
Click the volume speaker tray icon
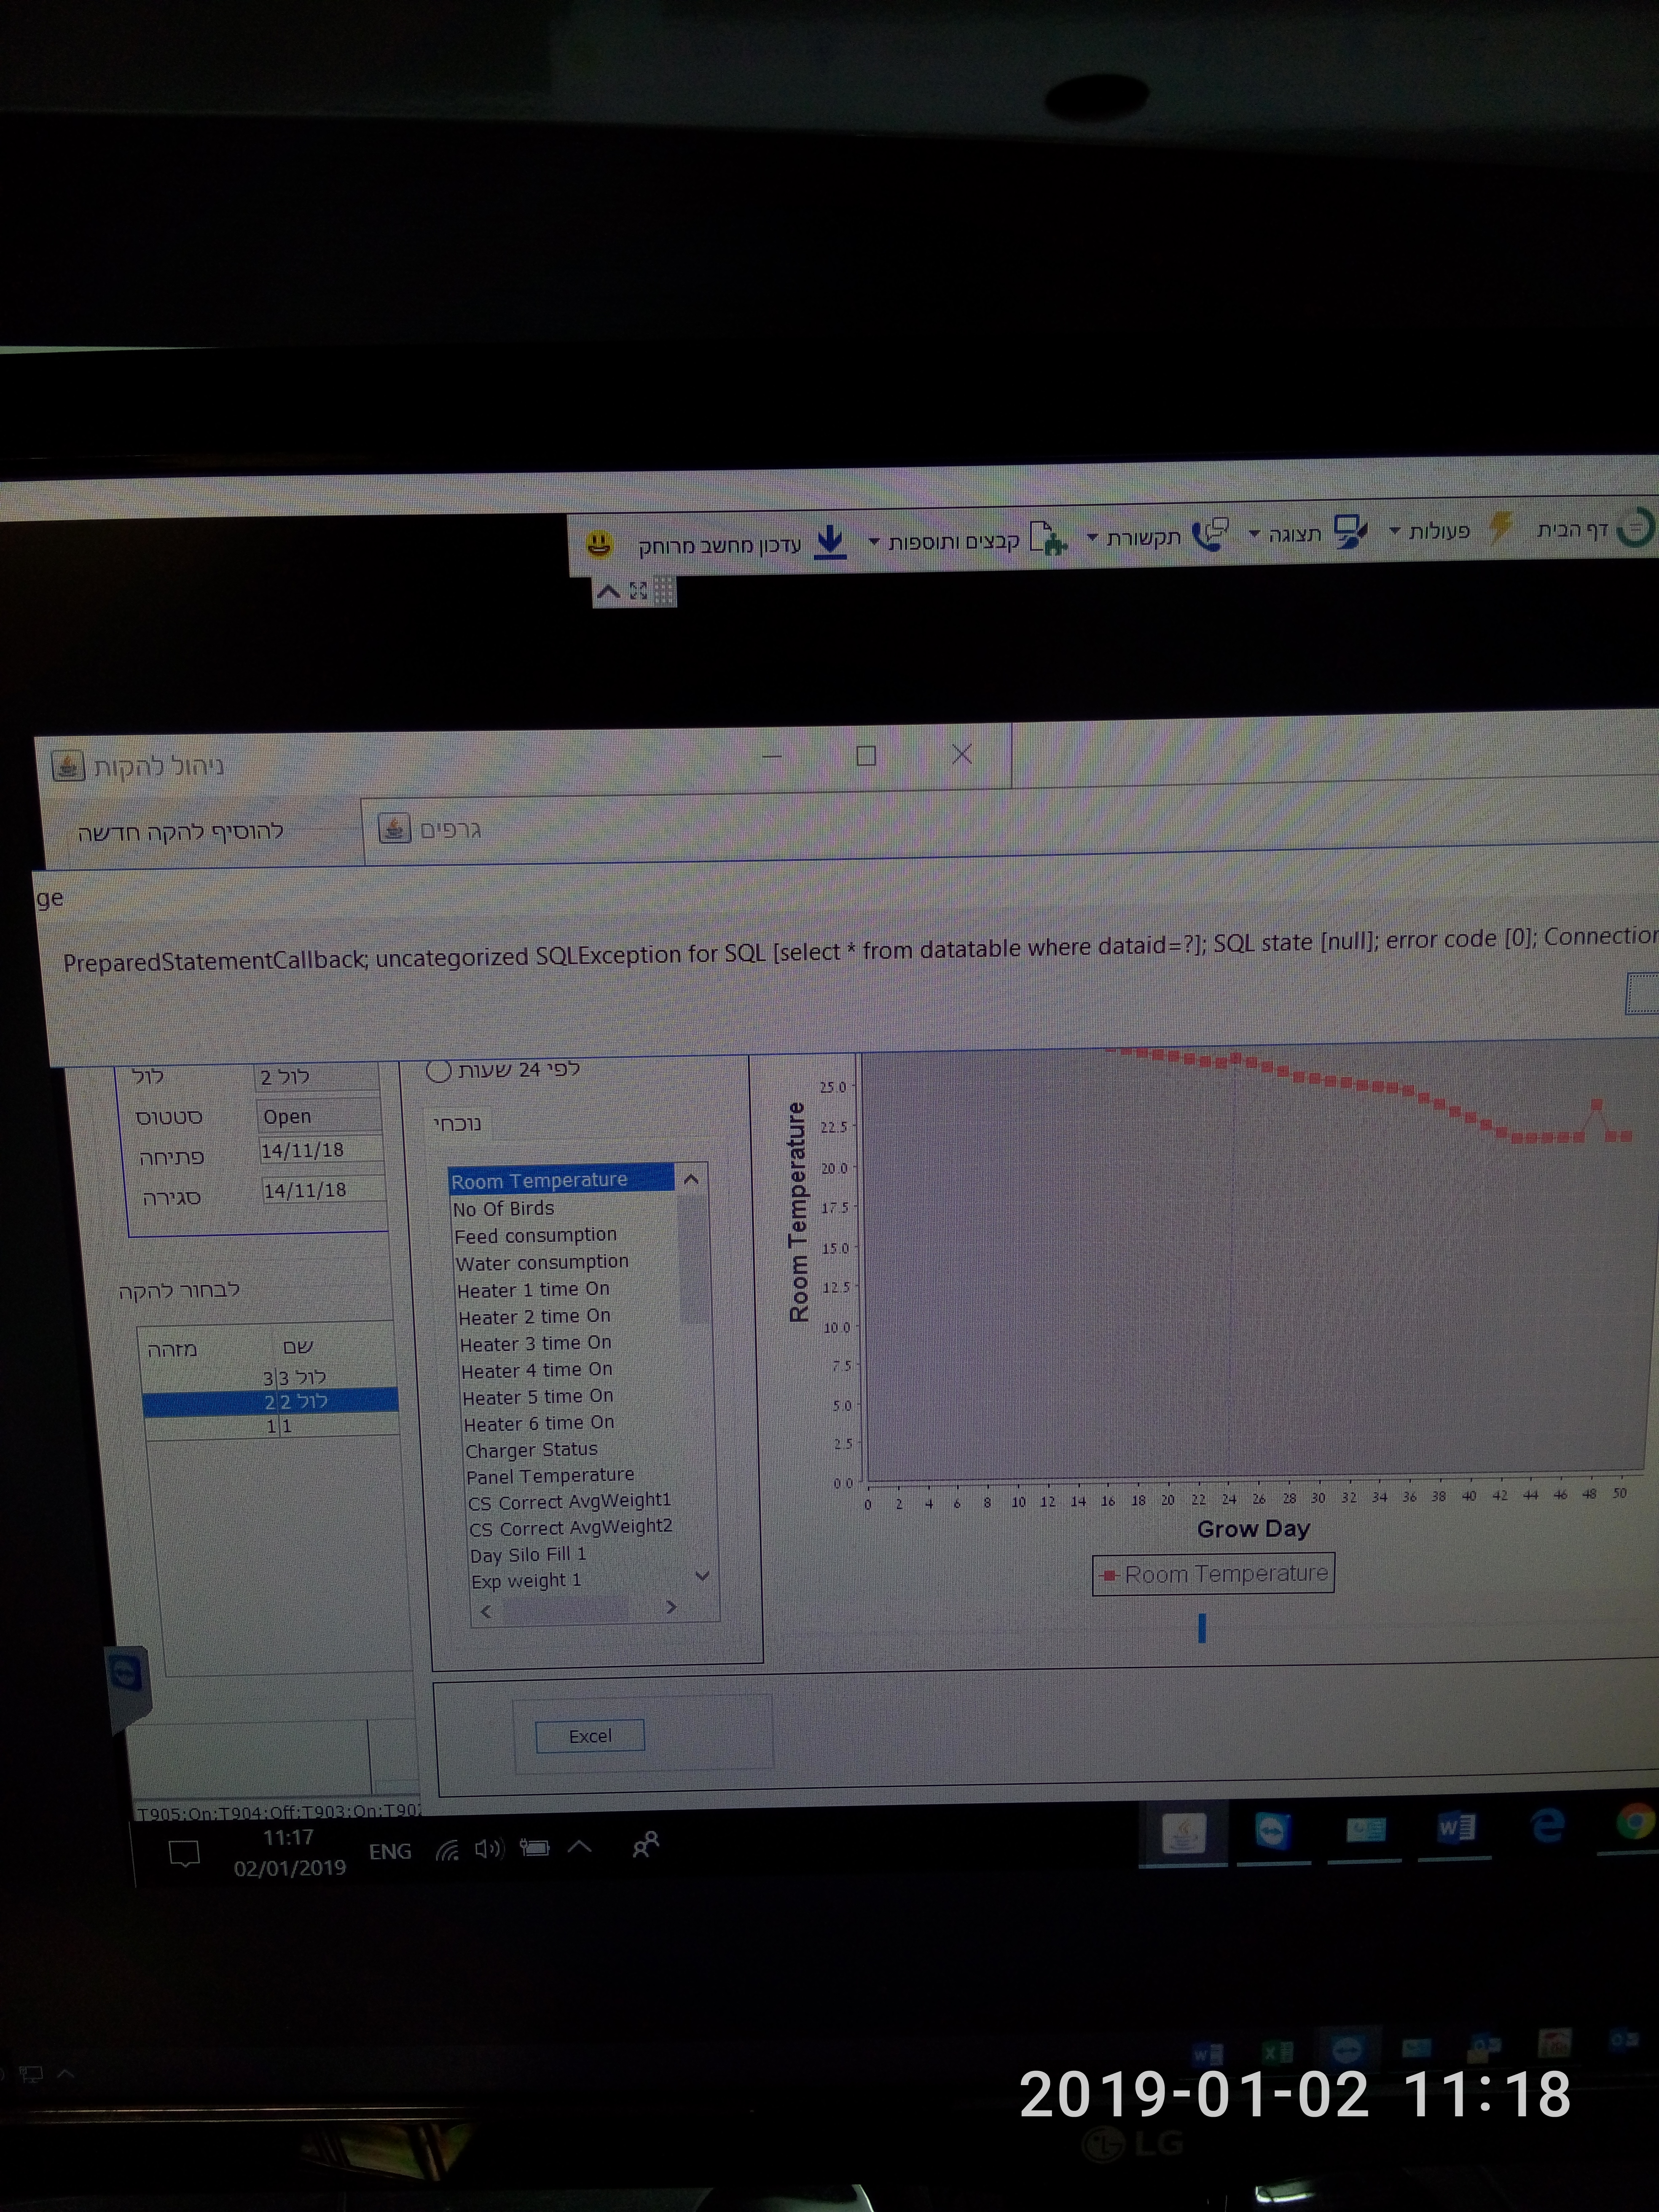(x=489, y=1849)
